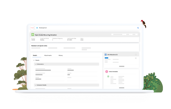Switch to the Attachments tab

48,55
